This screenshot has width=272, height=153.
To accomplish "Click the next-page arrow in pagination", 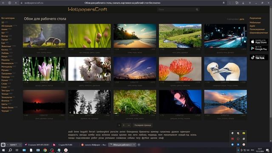I will tap(128, 125).
